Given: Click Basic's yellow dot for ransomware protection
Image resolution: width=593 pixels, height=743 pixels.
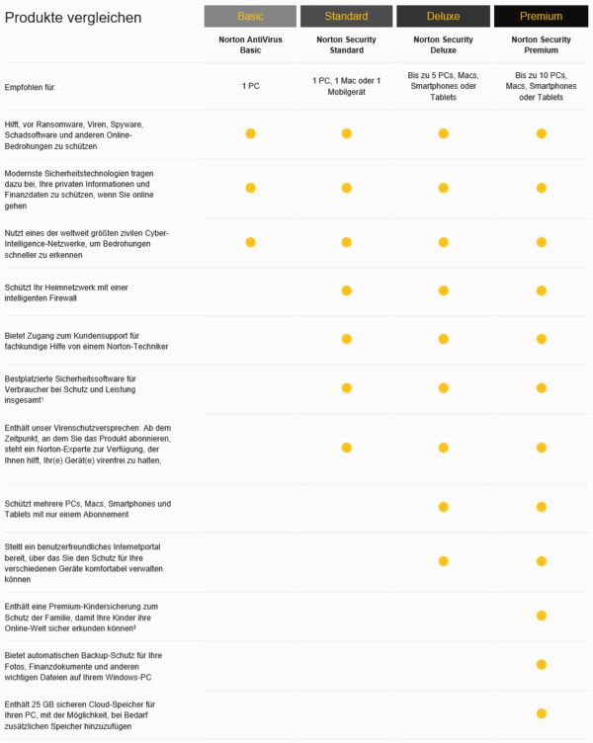Looking at the screenshot, I should [250, 133].
